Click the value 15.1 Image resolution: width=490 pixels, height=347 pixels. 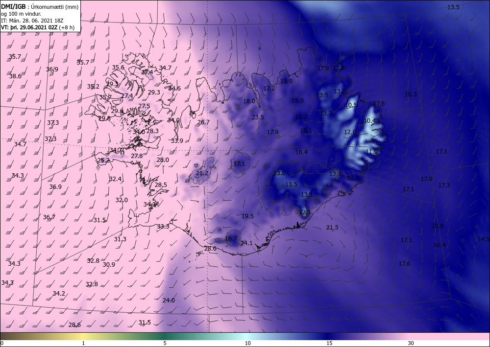click(306, 131)
